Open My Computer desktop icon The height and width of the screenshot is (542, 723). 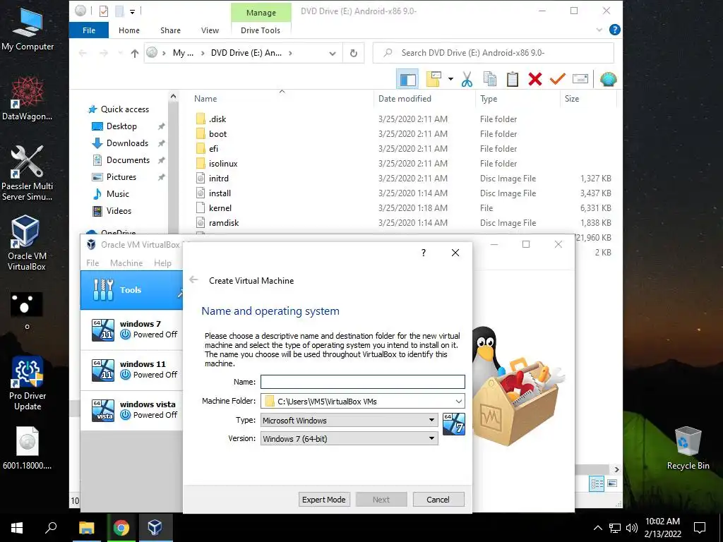[x=28, y=30]
